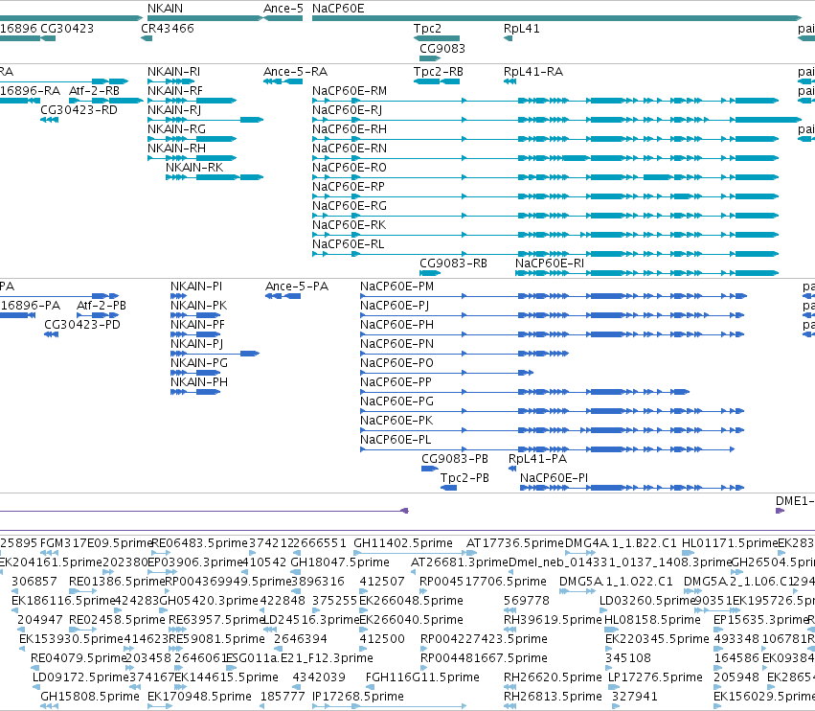Click the NaCP60E-RN transcript name
Viewport: 815px width, 711px height.
click(350, 149)
